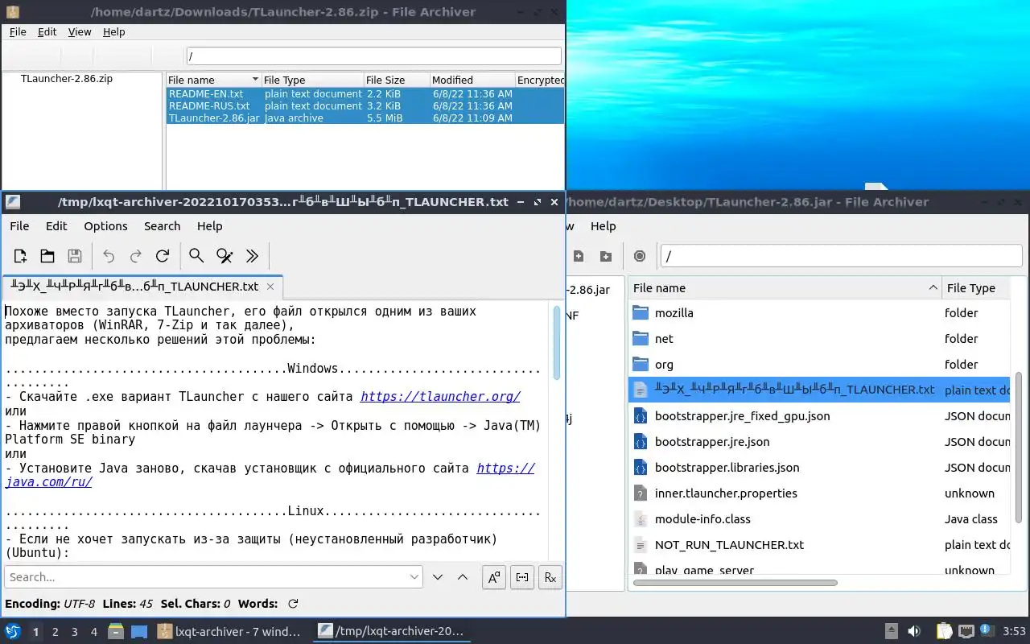
Task: Open the search history dropdown arrow
Action: point(414,577)
